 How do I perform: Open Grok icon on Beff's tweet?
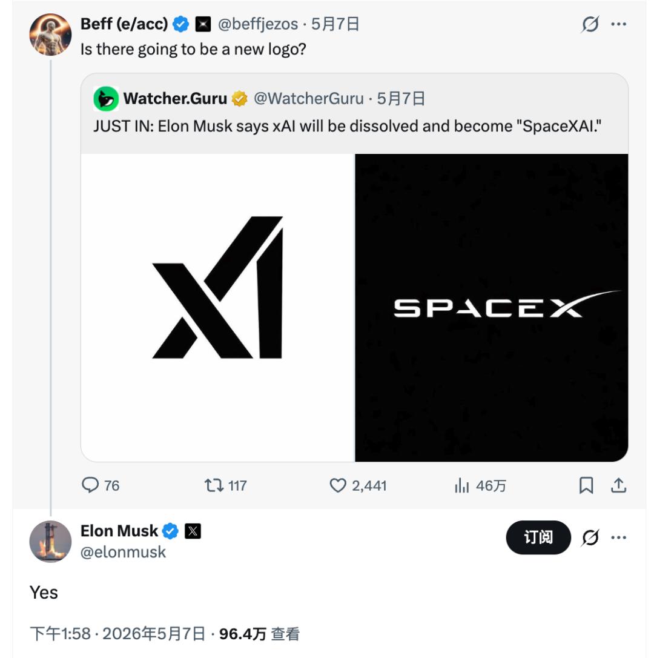[590, 24]
